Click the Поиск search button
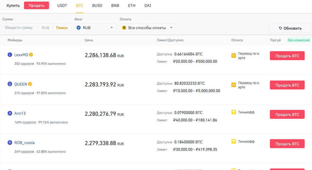Image resolution: width=312 pixels, height=170 pixels. click(62, 28)
